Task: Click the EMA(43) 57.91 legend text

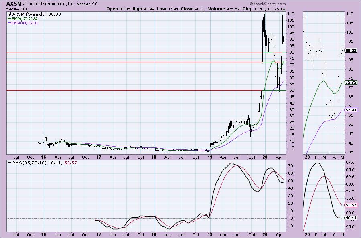Action: pos(25,23)
